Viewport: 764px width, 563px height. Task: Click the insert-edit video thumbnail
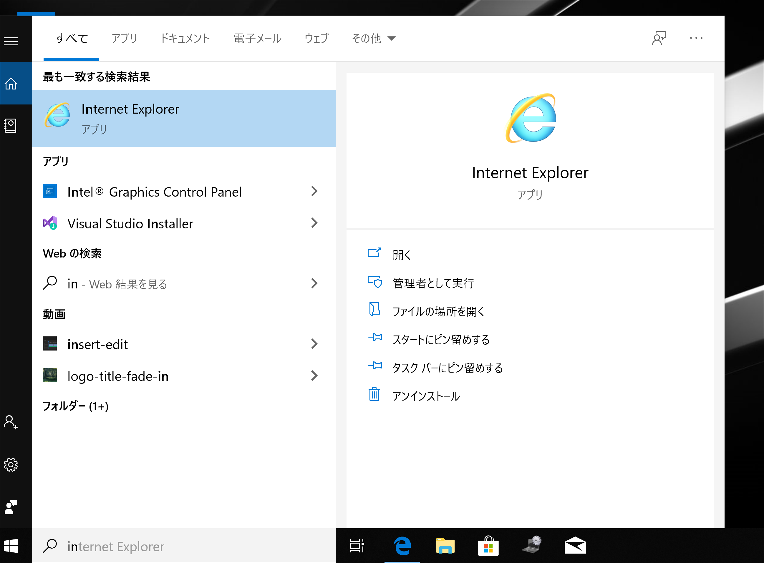[50, 343]
